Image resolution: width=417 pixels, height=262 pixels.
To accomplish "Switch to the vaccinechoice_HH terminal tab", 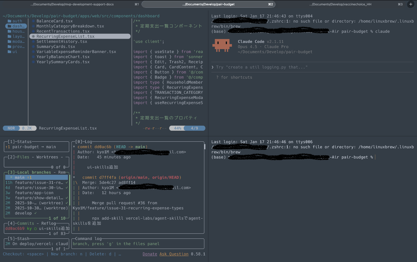I will [340, 4].
